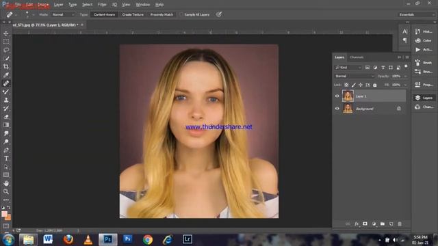Viewport: 438px width, 246px height.
Task: Select the History Brush tool
Action: pos(6,108)
